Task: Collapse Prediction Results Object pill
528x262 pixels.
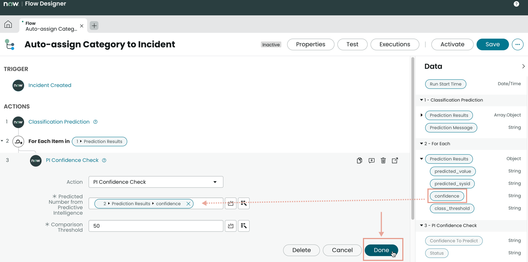Action: click(422, 159)
